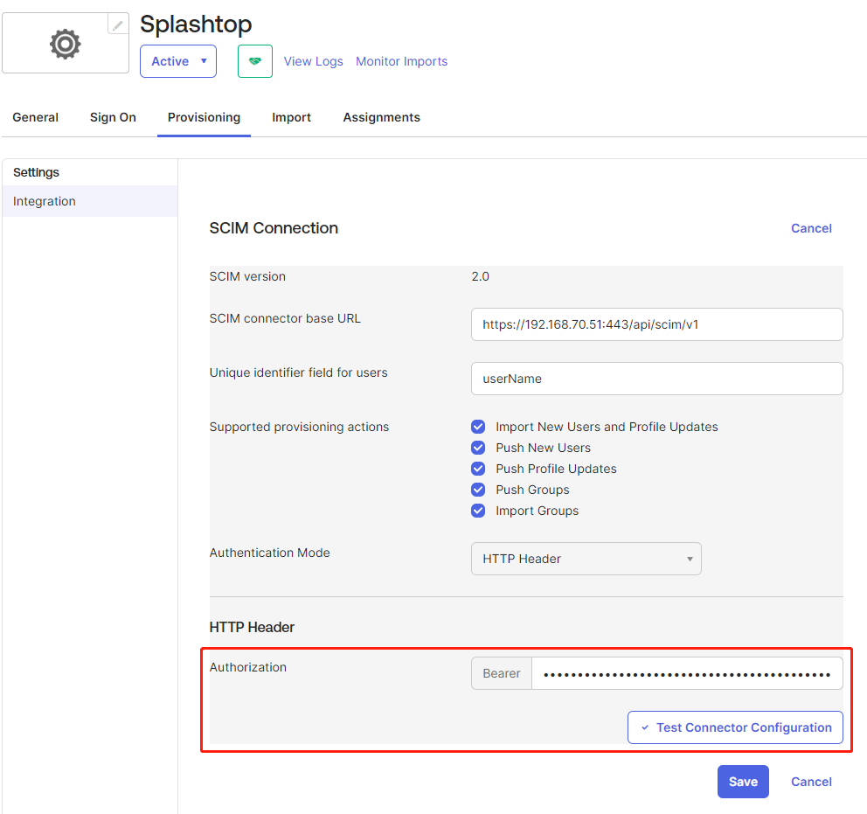Click the Authorization Bearer token field

click(687, 673)
